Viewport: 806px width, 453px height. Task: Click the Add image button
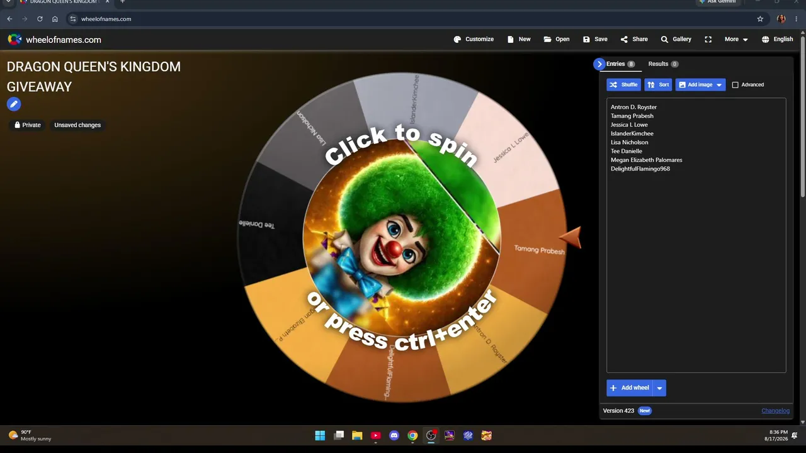coord(695,84)
